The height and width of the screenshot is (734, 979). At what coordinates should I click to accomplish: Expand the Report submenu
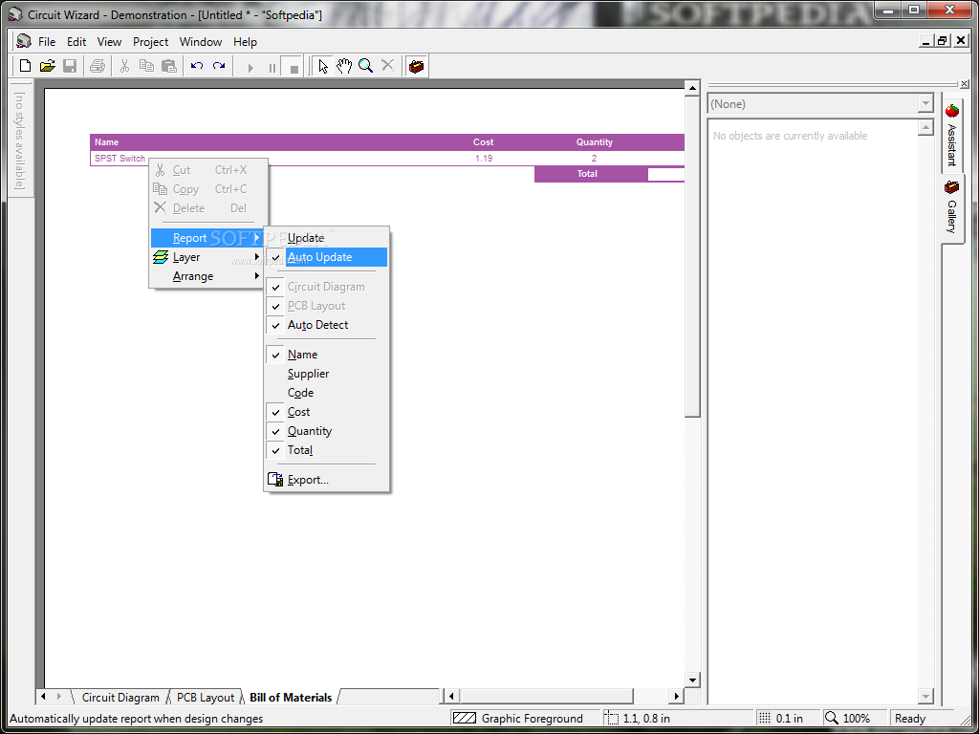click(207, 238)
